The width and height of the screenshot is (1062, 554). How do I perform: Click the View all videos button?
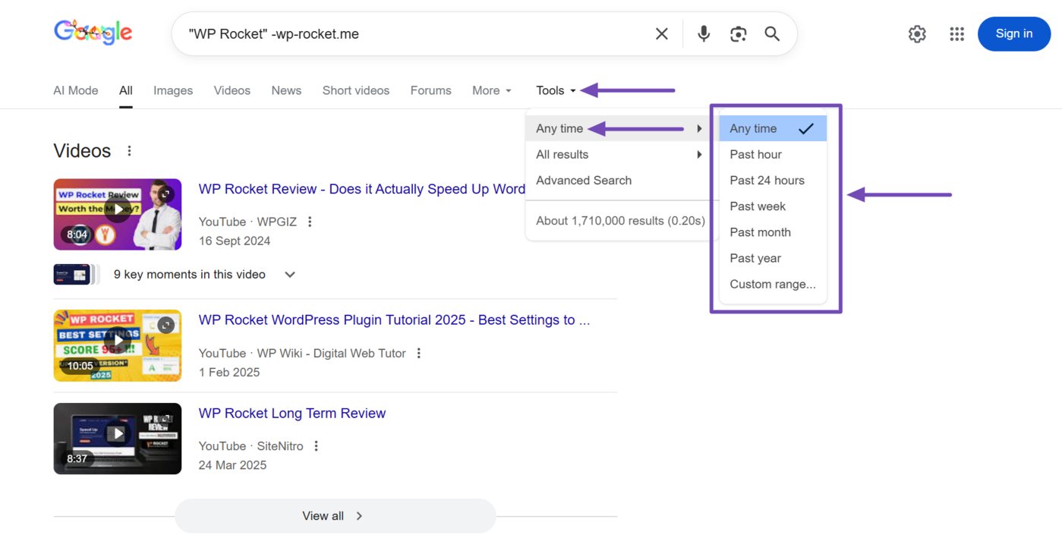pyautogui.click(x=335, y=516)
